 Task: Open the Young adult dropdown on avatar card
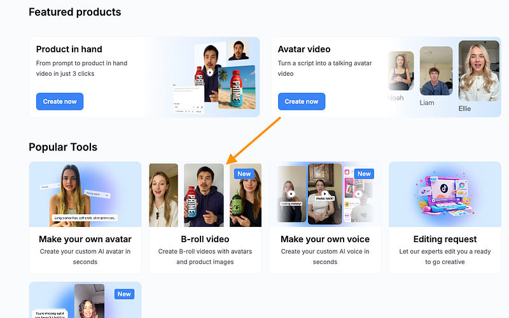pyautogui.click(x=97, y=194)
